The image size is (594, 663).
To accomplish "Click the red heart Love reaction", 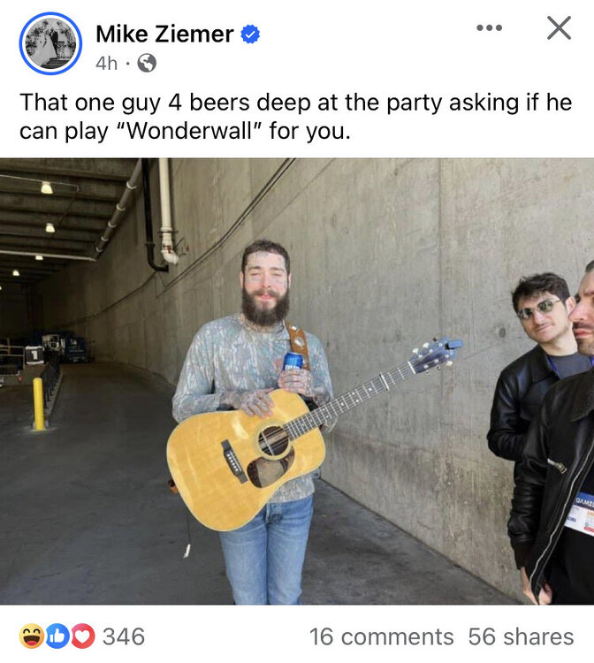I will [83, 636].
